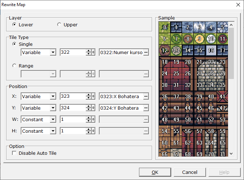This screenshot has width=244, height=180.
Task: Click the X variable number field 323
Action: pos(73,96)
